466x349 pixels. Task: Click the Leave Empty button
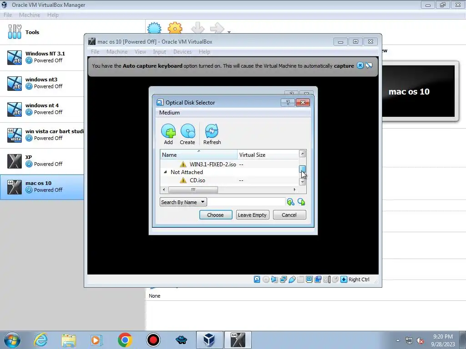click(252, 215)
